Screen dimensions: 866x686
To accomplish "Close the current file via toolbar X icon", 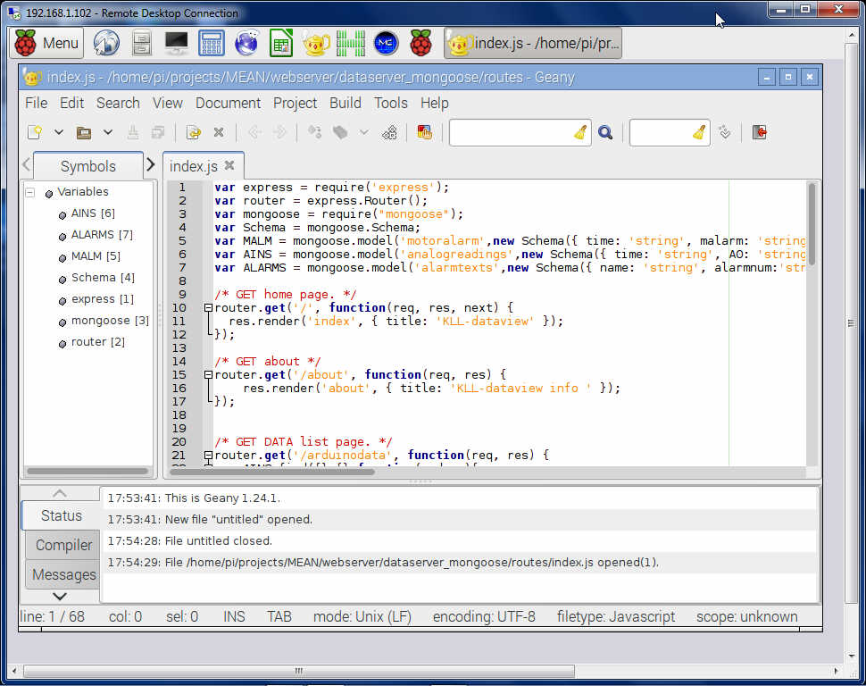I will pos(219,132).
